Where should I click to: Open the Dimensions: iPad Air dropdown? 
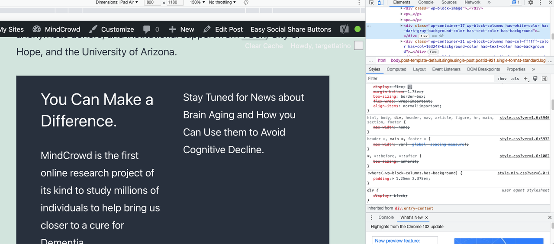tap(117, 3)
